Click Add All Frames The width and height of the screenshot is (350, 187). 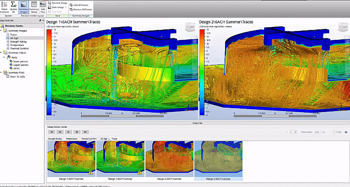pyautogui.click(x=79, y=5)
